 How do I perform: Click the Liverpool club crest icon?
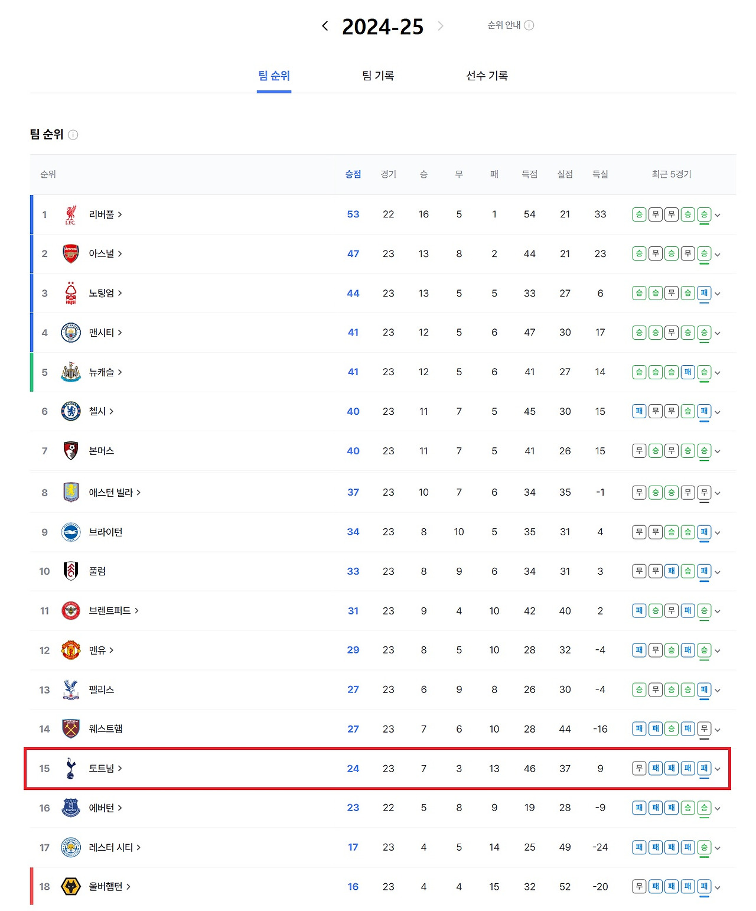[71, 214]
